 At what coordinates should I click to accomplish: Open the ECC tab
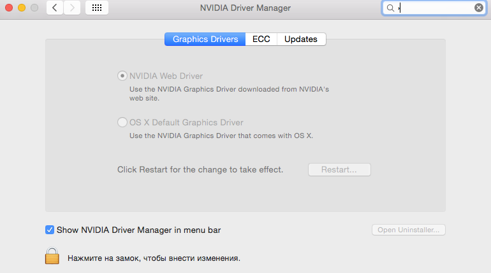261,39
